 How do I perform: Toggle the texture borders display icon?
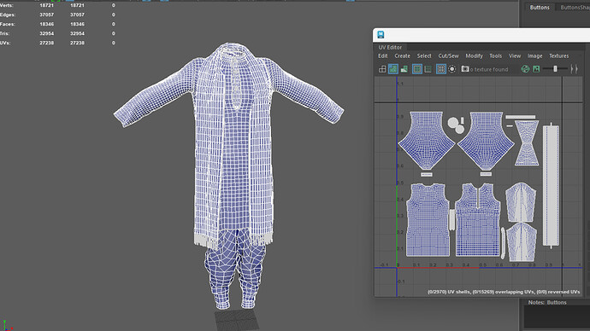tap(417, 69)
